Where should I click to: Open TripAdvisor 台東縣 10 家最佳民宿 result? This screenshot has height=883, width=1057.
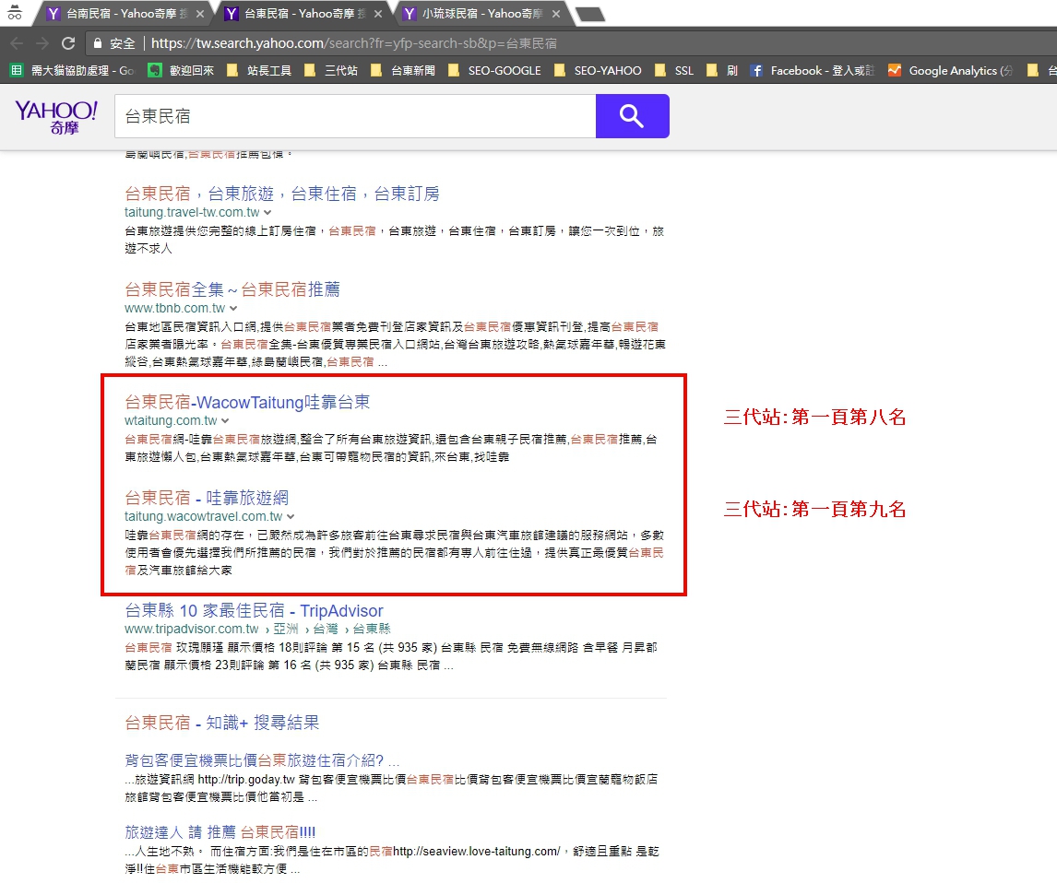point(255,611)
